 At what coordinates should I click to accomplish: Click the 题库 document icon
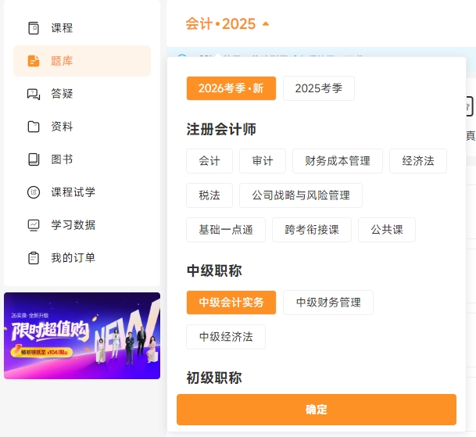pyautogui.click(x=34, y=61)
